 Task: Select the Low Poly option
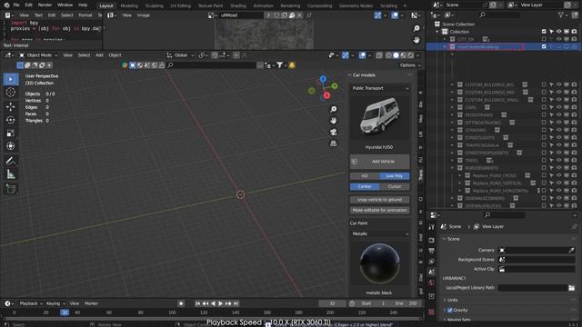click(x=394, y=176)
